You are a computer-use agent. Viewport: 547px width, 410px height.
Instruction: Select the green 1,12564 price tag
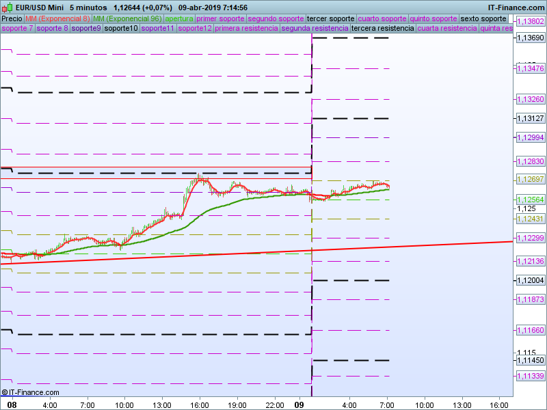530,200
